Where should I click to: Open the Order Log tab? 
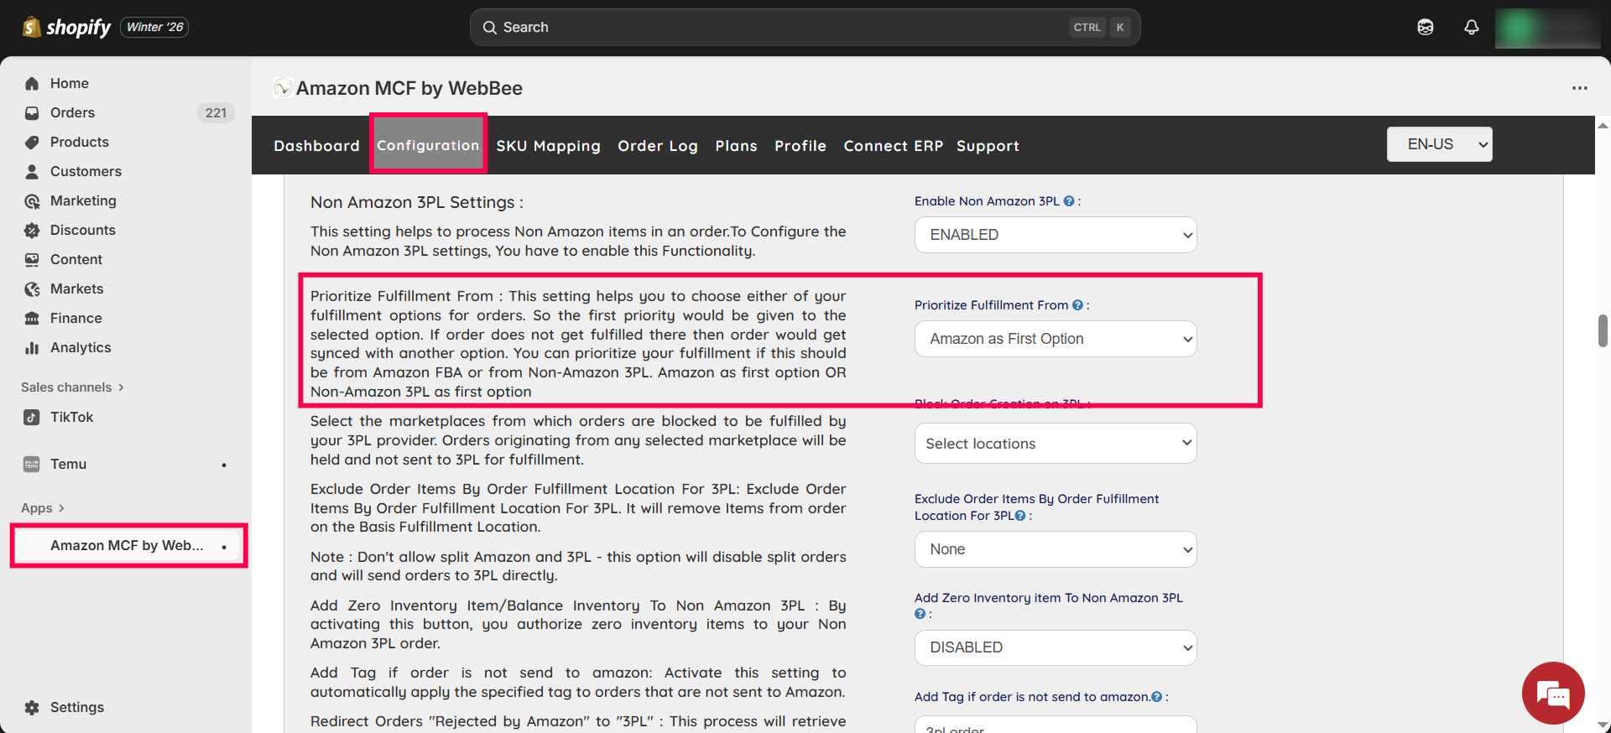point(657,146)
